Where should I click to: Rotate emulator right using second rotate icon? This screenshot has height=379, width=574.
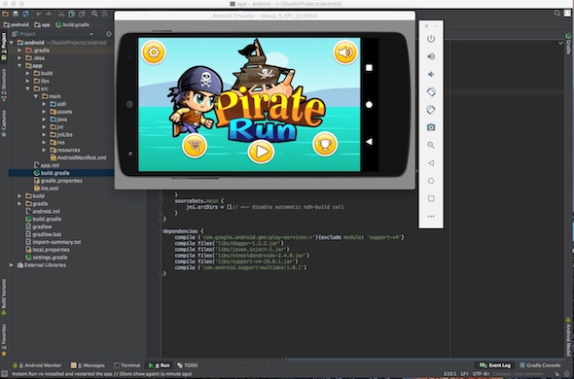click(431, 110)
